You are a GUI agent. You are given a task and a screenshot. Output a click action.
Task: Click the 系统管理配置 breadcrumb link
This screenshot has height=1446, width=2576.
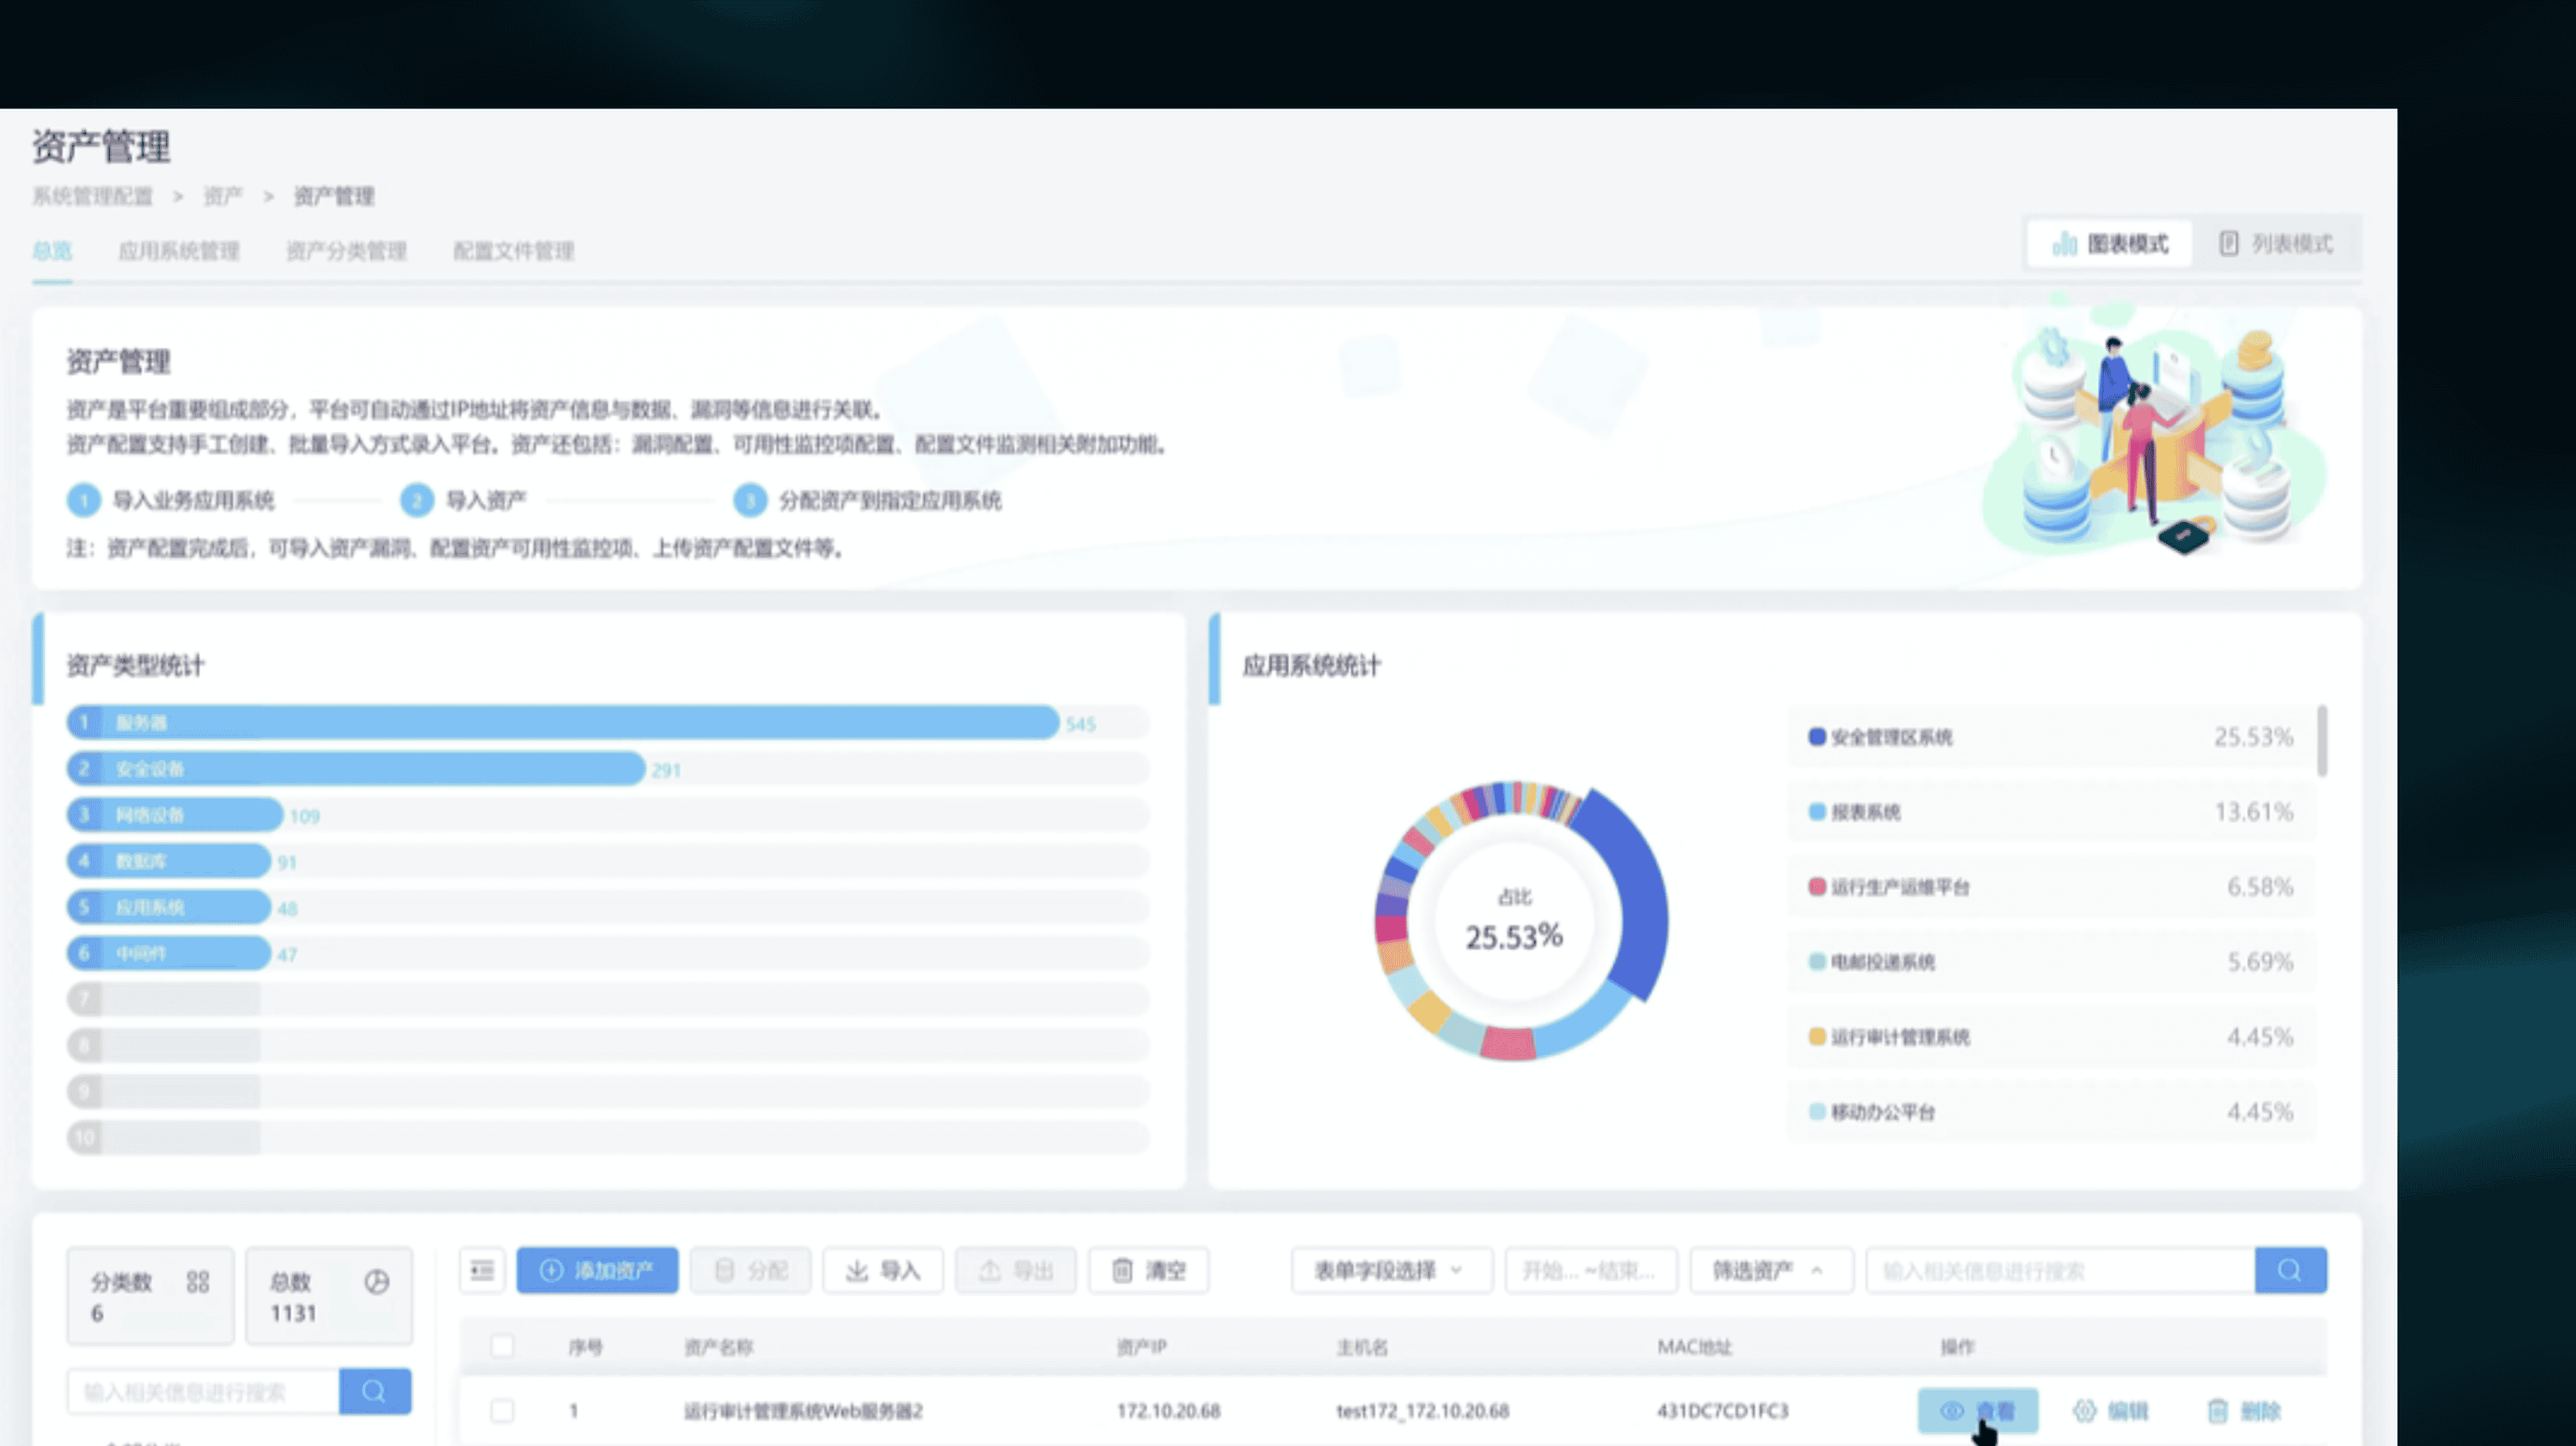[92, 196]
